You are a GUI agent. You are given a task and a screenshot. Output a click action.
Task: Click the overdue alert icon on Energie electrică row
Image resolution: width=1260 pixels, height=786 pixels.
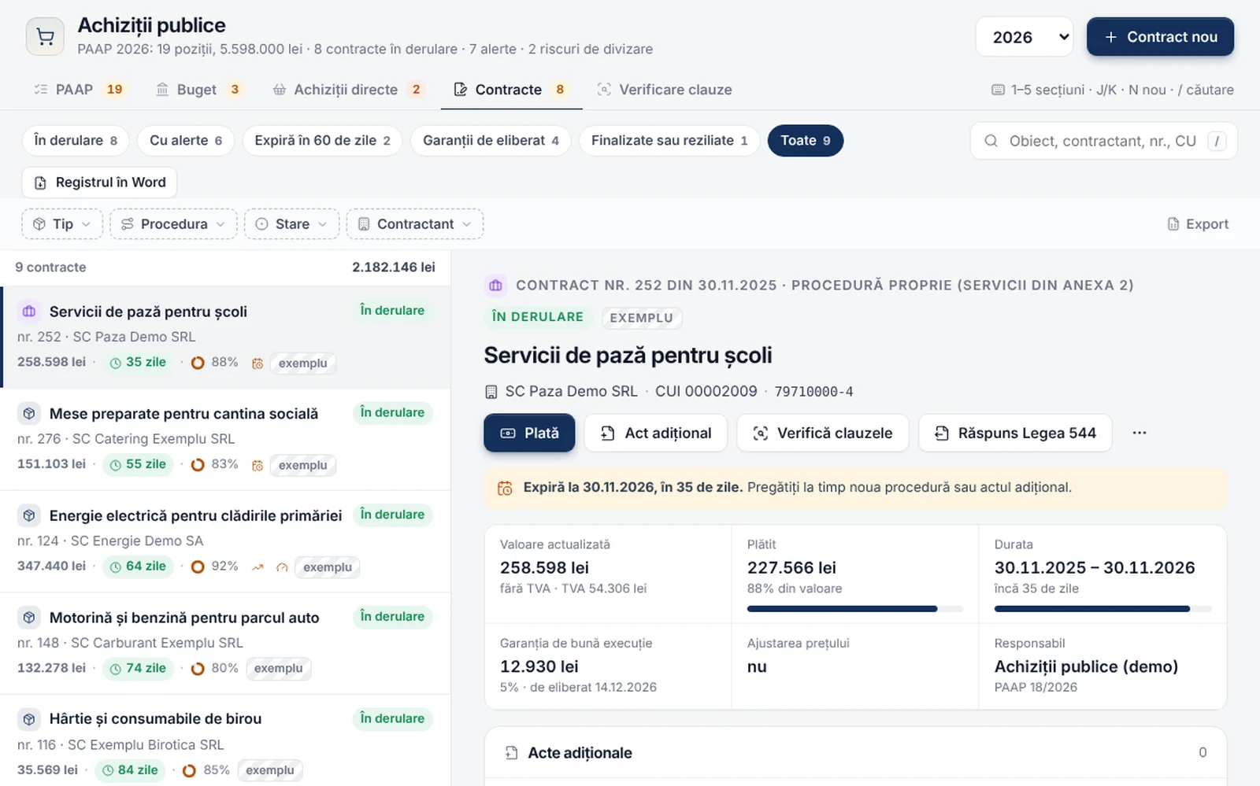point(282,567)
